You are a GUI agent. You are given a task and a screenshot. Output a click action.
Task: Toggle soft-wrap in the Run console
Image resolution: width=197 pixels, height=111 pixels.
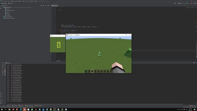pyautogui.click(x=5, y=69)
